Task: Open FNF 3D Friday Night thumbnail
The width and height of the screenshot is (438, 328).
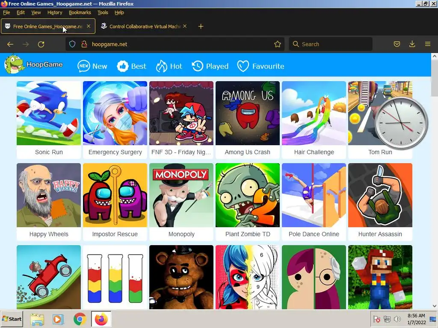Action: [x=181, y=113]
